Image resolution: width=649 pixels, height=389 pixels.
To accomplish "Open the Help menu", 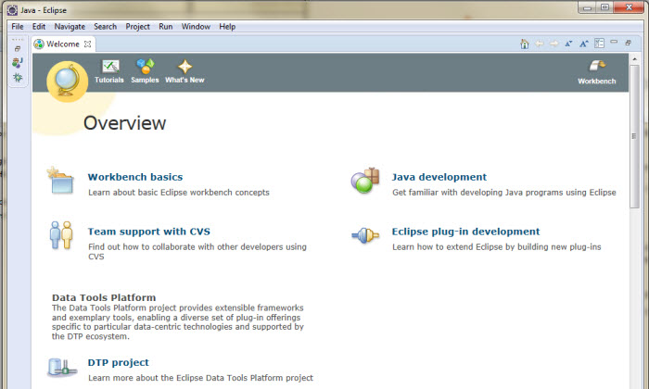I will tap(227, 27).
